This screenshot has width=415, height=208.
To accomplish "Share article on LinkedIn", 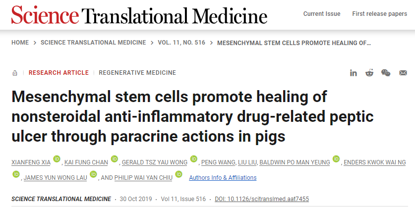I will point(354,73).
